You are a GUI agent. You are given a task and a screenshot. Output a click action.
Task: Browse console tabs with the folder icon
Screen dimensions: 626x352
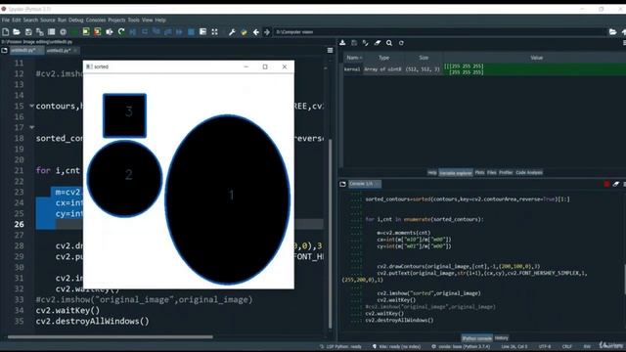pos(342,184)
